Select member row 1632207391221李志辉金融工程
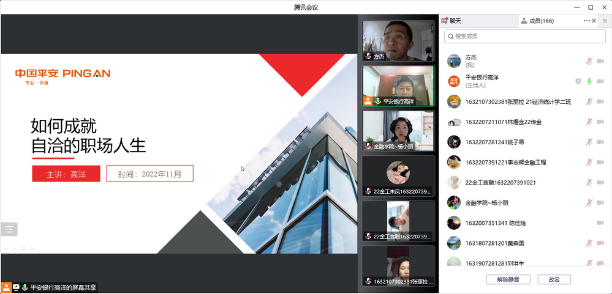 (x=525, y=162)
